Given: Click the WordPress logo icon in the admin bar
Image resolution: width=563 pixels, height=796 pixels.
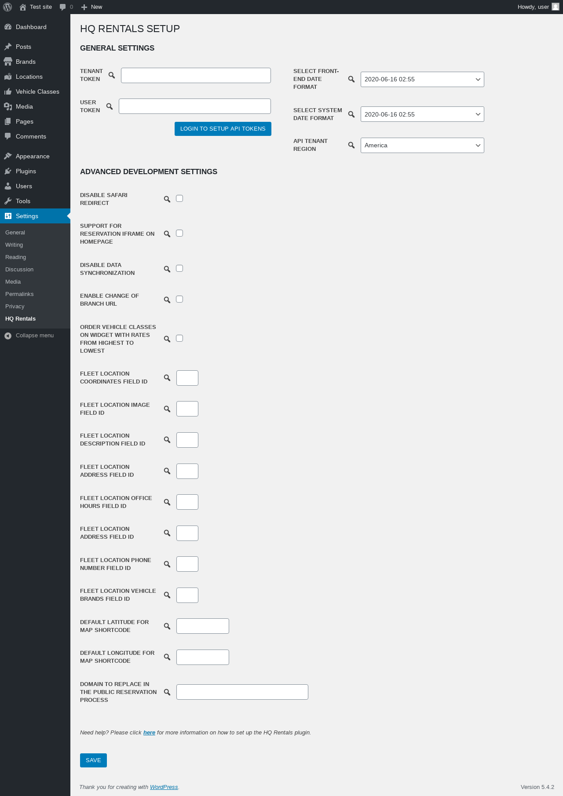Looking at the screenshot, I should coord(7,7).
